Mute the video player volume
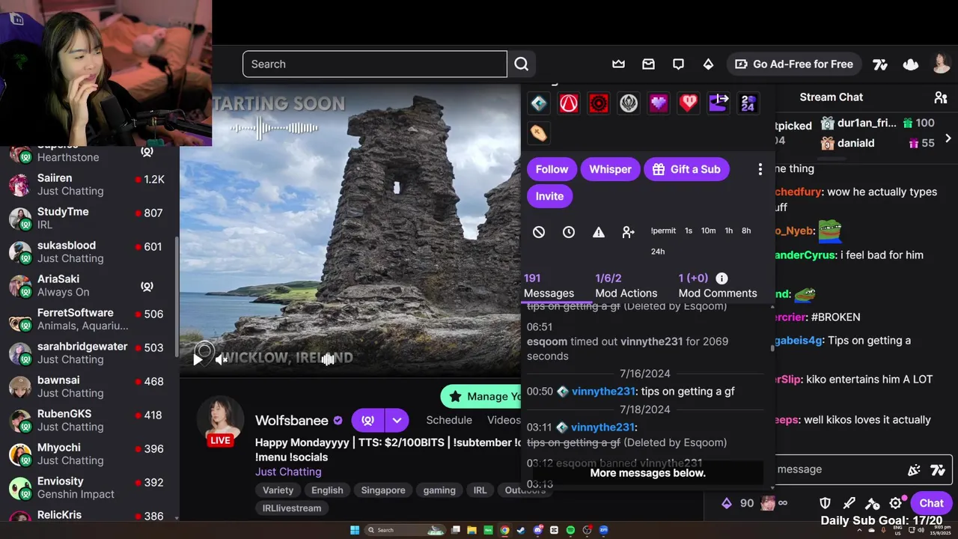 pos(222,359)
